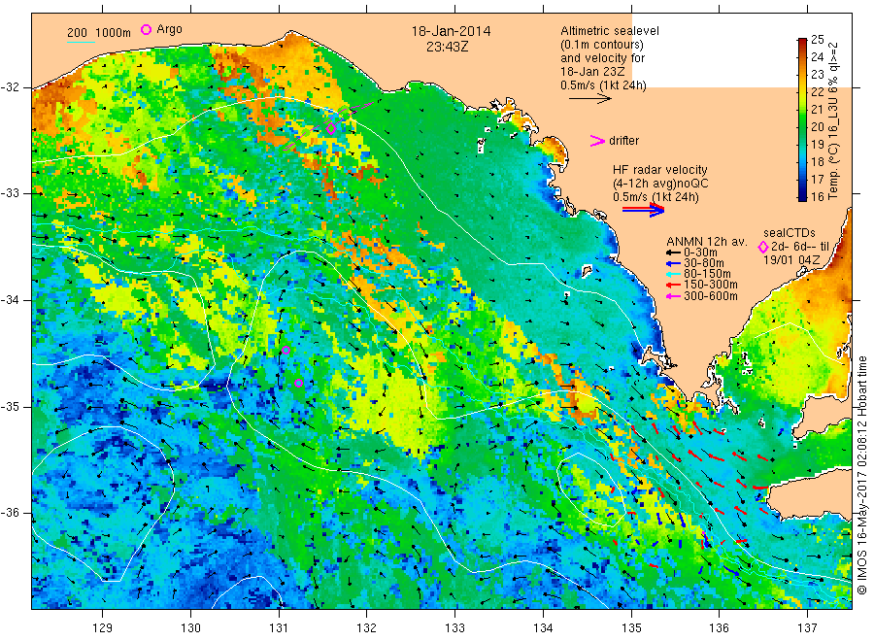Click the 'drifter' legend label
874x641 pixels.
[x=623, y=141]
